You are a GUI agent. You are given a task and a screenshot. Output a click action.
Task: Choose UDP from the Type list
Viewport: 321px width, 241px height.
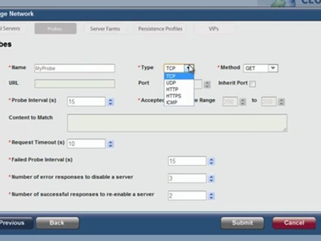tap(179, 83)
